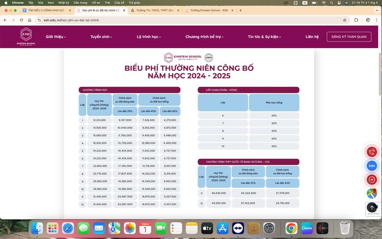Viewport: 382px width, 239px height.
Task: Open the Trợ giúp menu
Action: [134, 3]
